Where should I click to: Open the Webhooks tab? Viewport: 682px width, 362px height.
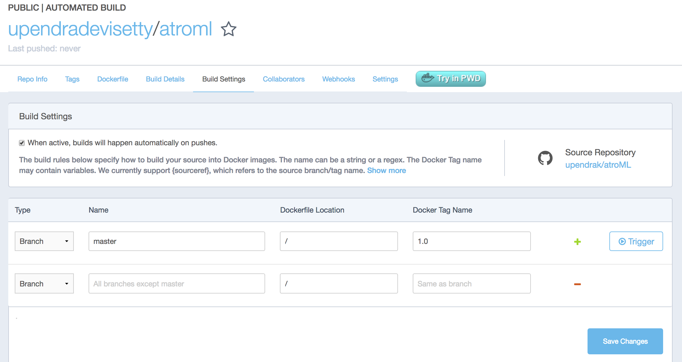coord(339,79)
